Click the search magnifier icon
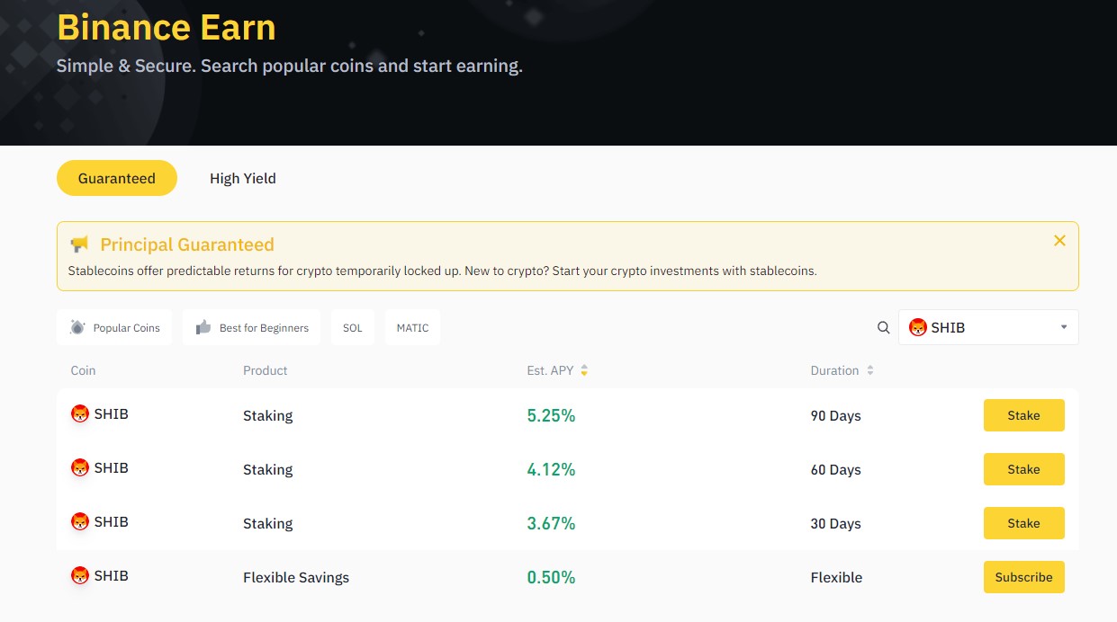 click(884, 327)
